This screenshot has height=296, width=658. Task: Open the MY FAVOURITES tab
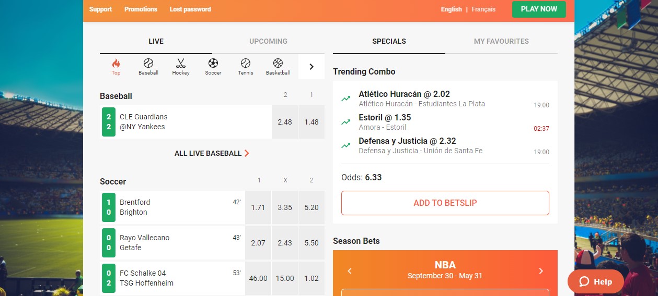click(501, 41)
